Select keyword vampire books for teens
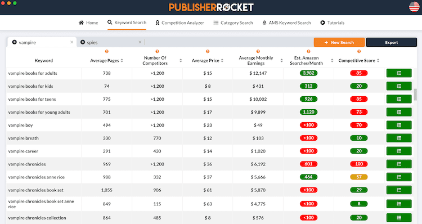This screenshot has width=422, height=224. pos(32,99)
